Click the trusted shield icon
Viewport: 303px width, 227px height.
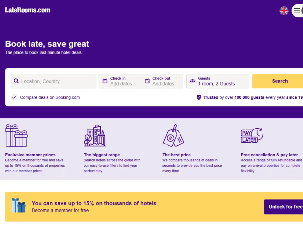tap(199, 97)
